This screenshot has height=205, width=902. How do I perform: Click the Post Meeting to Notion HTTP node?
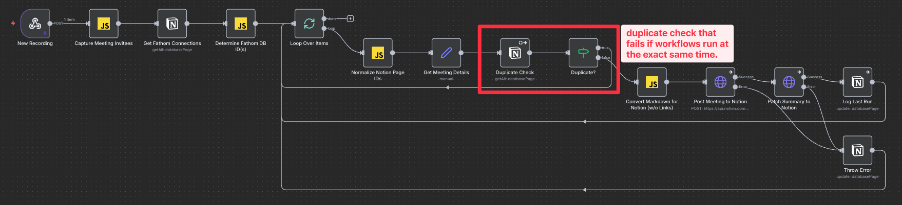720,82
